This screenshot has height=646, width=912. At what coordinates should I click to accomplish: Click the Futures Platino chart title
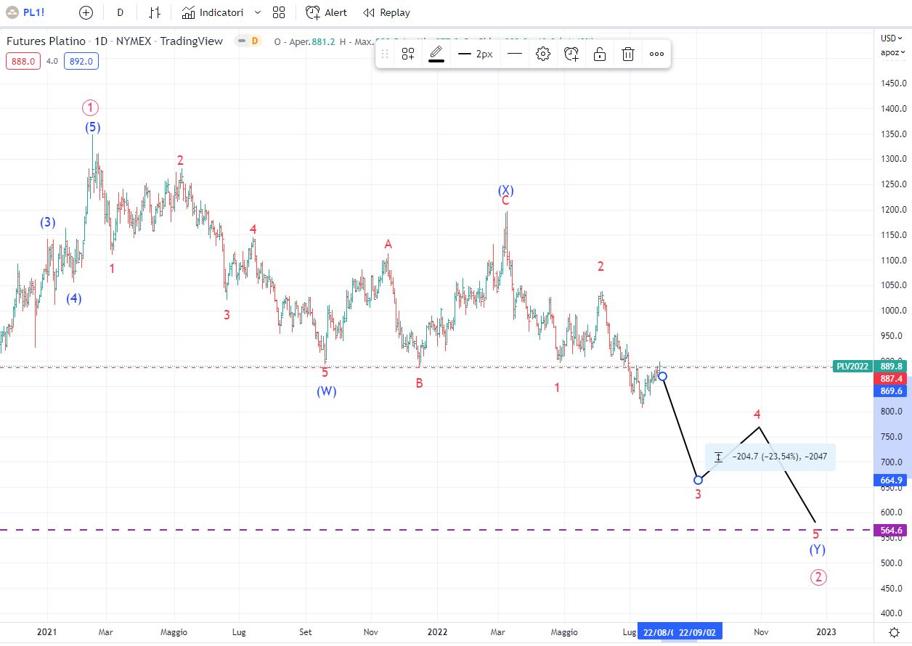click(115, 41)
